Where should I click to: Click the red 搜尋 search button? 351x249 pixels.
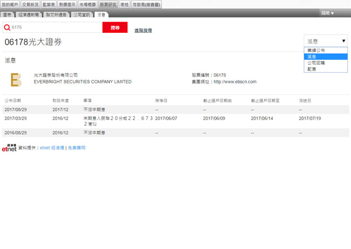[x=115, y=27]
